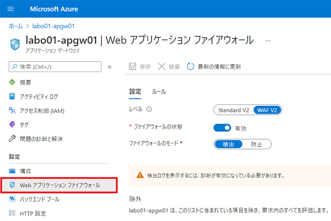This screenshot has width=331, height=221.
Task: Click the application gateway shield icon
Action: coord(15,44)
